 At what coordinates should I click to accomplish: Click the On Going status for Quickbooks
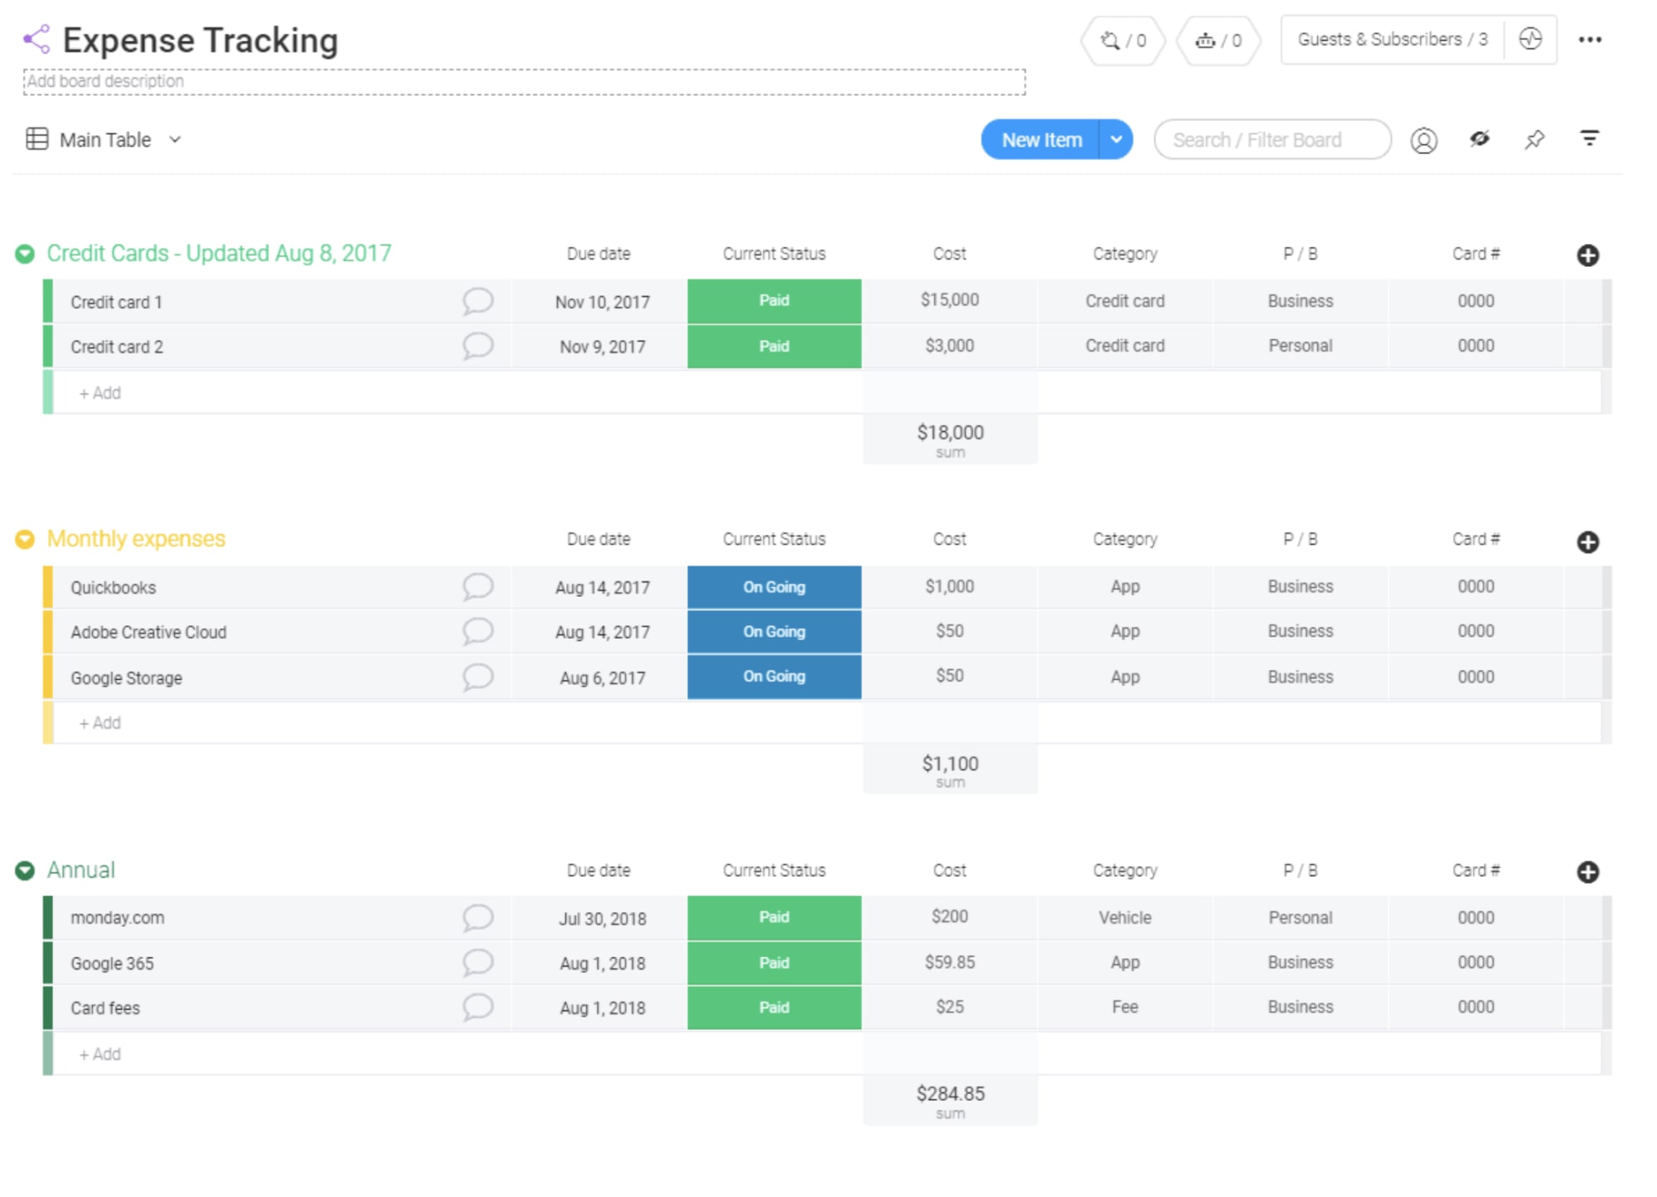coord(773,585)
